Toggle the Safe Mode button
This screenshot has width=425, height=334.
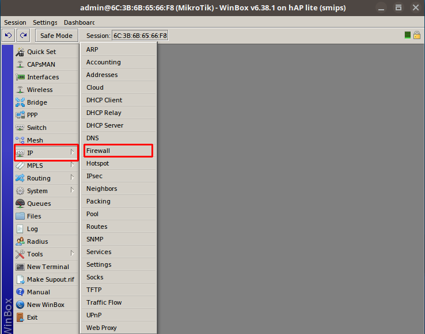tap(56, 36)
